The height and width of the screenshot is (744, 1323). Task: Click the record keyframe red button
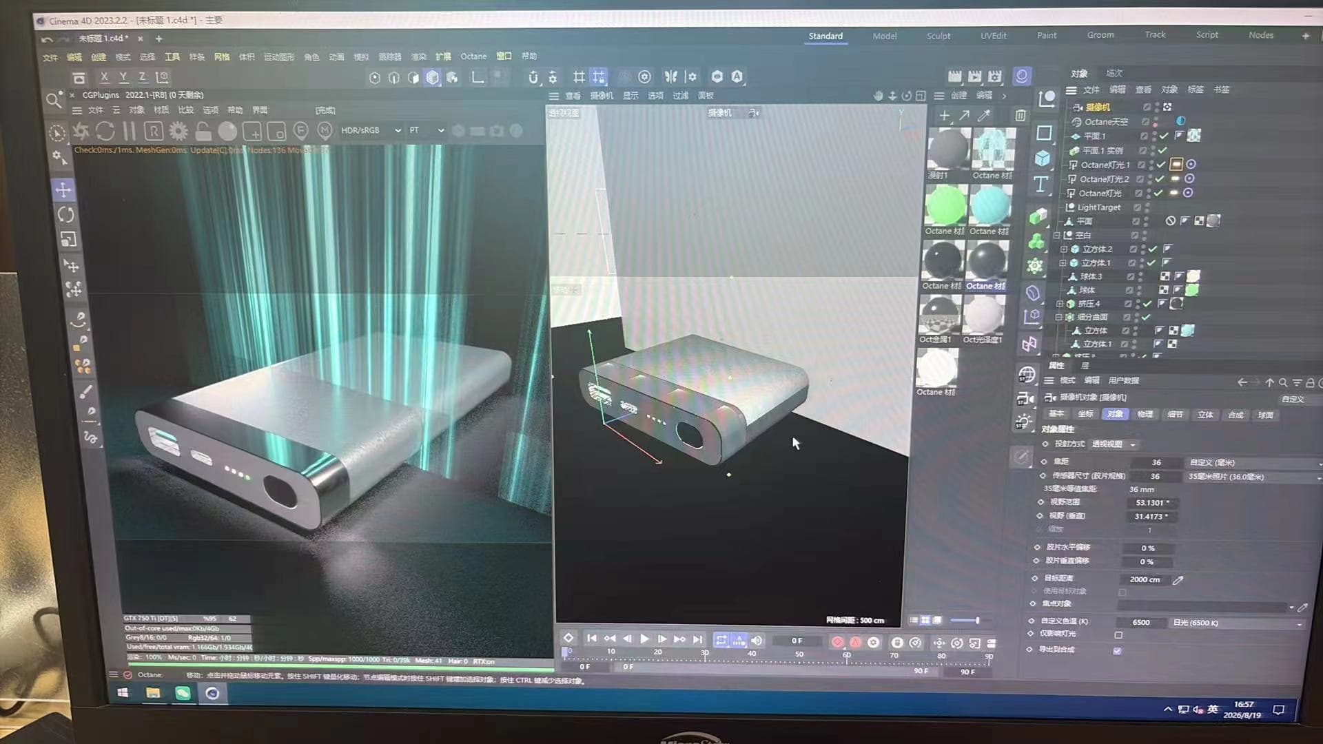coord(837,642)
